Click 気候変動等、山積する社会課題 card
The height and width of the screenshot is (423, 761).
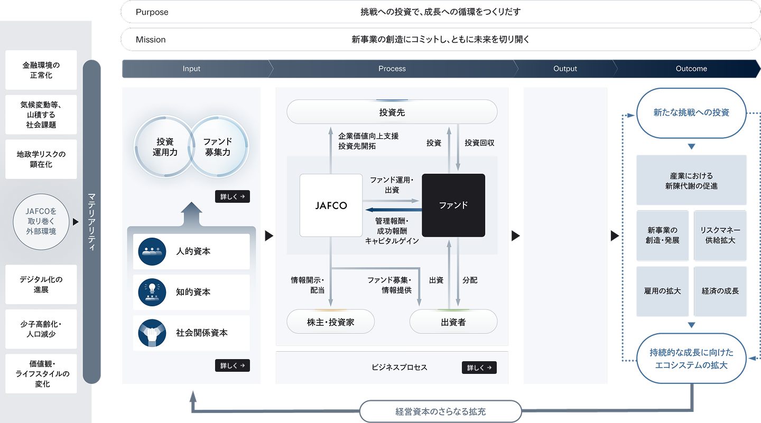click(x=41, y=115)
